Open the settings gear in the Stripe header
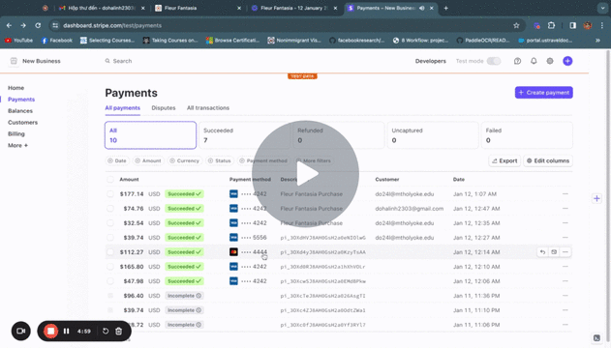611x348 pixels. point(550,61)
